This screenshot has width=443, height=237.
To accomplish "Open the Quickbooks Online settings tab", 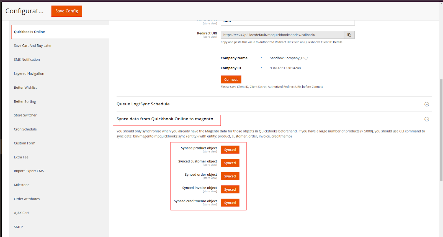I will [29, 32].
